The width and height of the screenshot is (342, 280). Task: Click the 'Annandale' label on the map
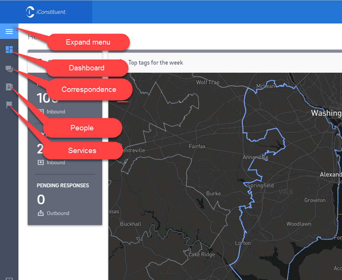coord(256,157)
